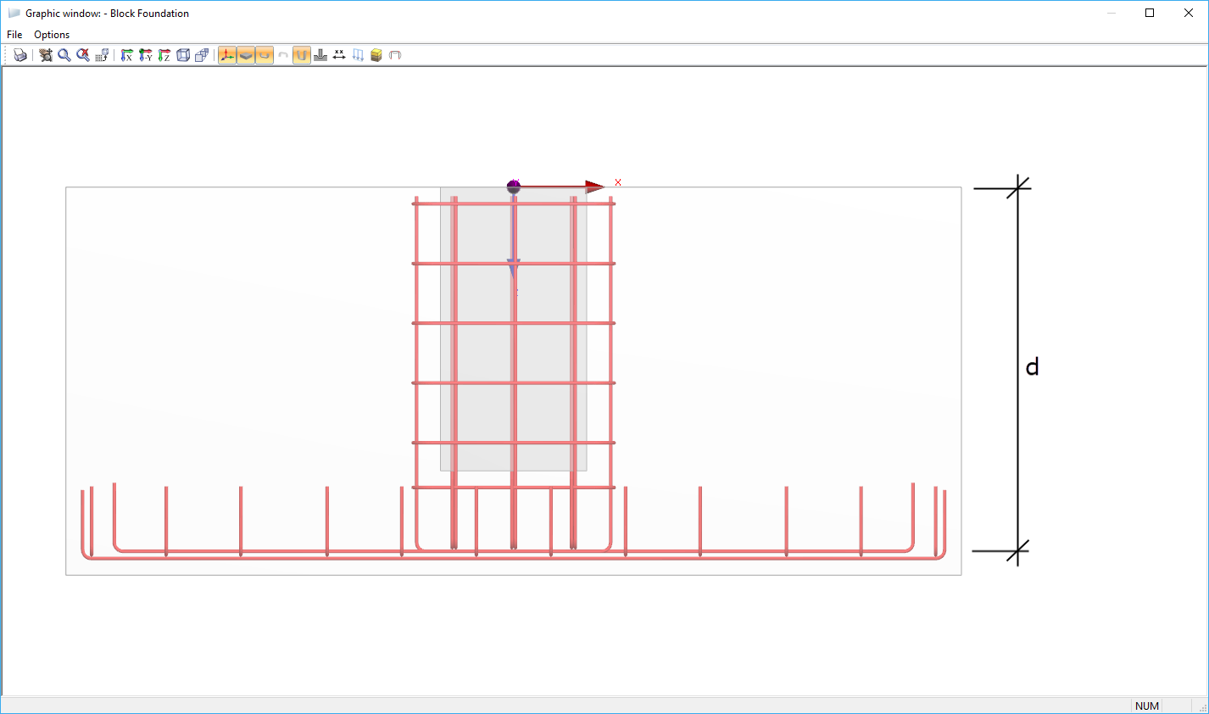The height and width of the screenshot is (714, 1209).
Task: Activate the grid settings icon
Action: point(102,54)
